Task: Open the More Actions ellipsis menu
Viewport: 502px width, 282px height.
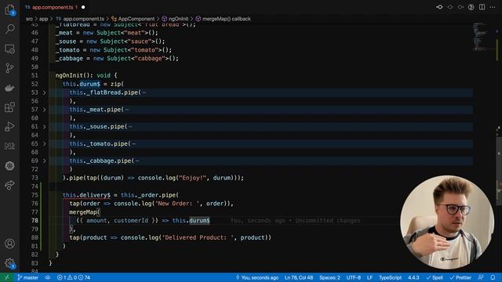Action: point(493,7)
